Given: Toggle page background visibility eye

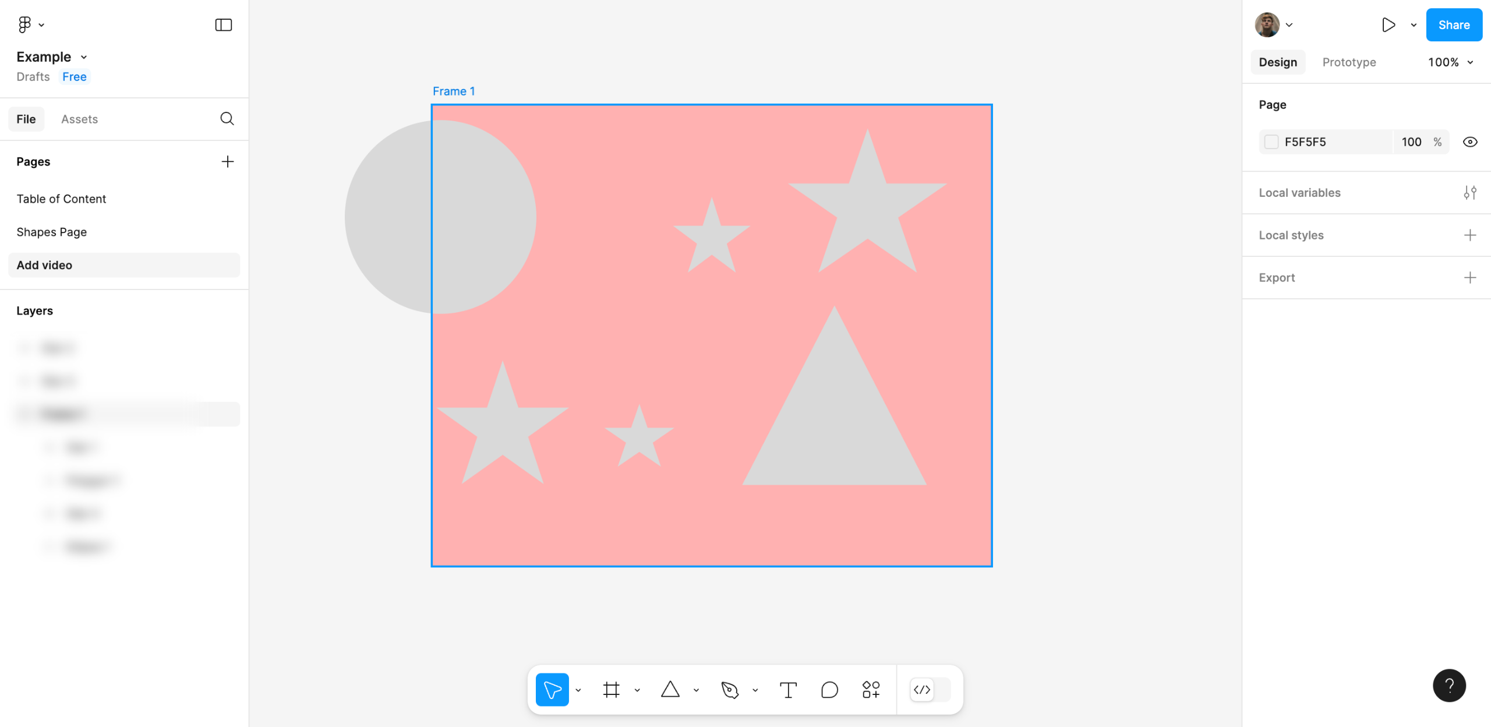Looking at the screenshot, I should click(x=1469, y=142).
